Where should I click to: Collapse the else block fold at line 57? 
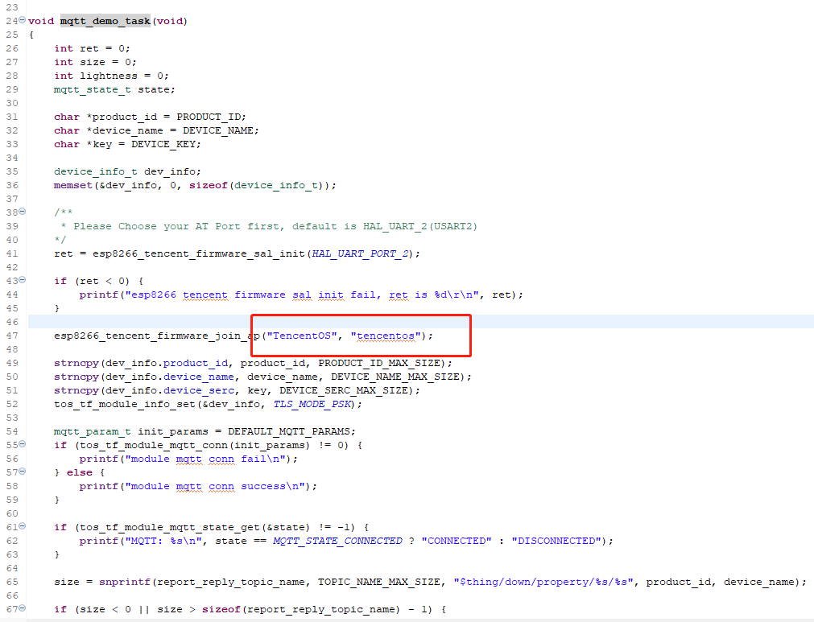tap(23, 472)
